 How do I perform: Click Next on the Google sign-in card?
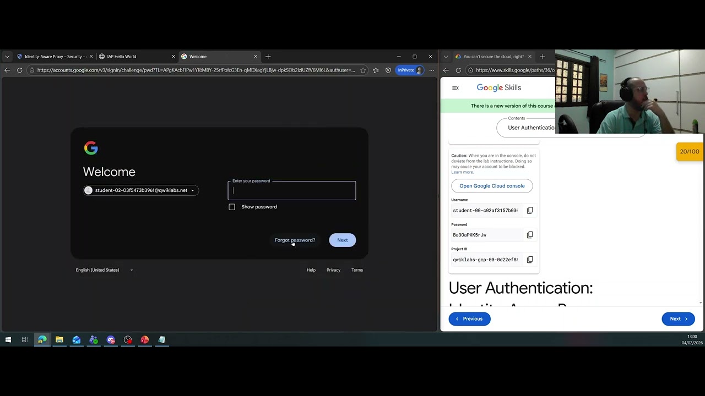click(x=343, y=240)
